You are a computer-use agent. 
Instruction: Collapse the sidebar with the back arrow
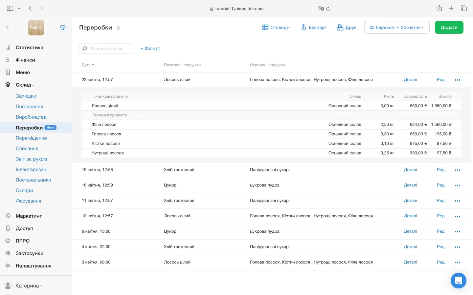[8, 28]
